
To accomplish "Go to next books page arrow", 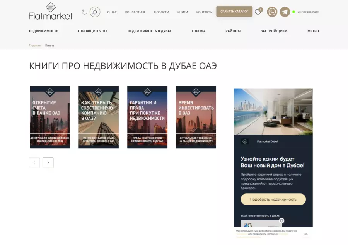I will (x=48, y=163).
